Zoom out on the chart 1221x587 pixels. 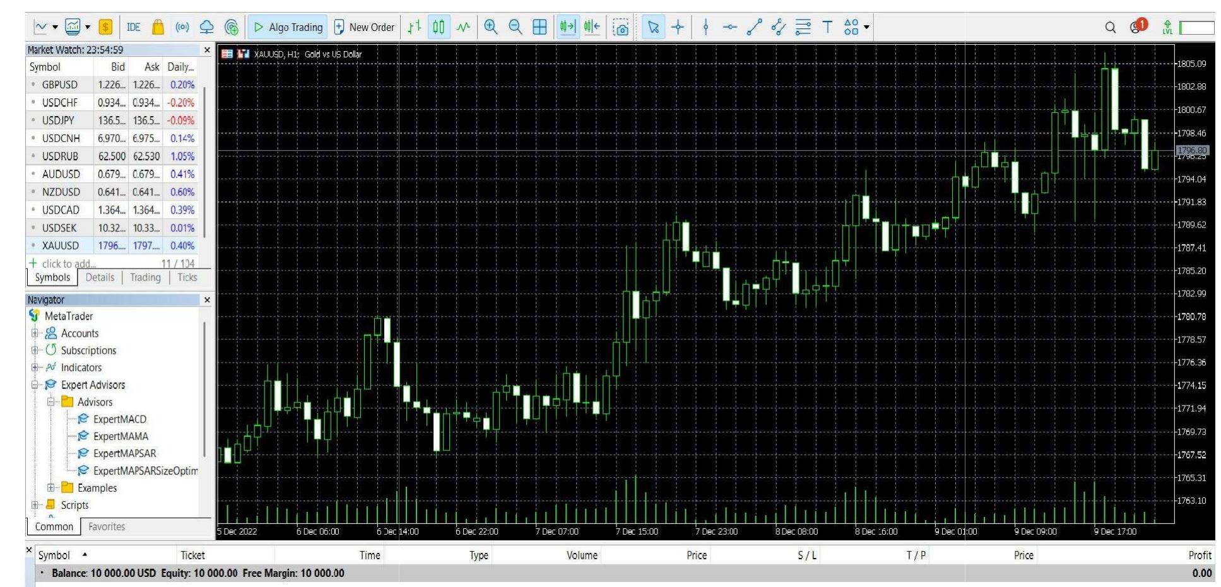point(516,27)
